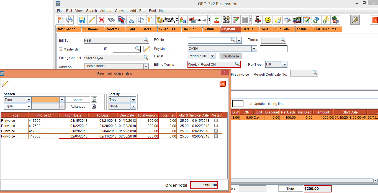Click the scissors cut icon
This screenshot has height=193, width=378.
pos(131,20)
